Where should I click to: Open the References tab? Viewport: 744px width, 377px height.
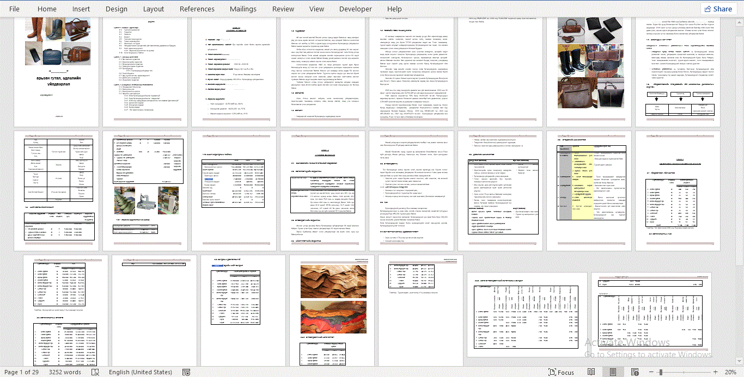pos(197,9)
